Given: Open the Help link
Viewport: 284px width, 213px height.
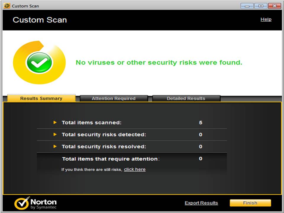Looking at the screenshot, I should click(266, 20).
